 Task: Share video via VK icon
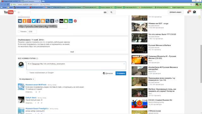pos(20,21)
